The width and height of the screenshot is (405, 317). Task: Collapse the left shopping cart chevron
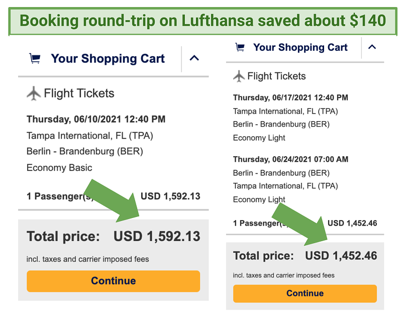pyautogui.click(x=194, y=58)
